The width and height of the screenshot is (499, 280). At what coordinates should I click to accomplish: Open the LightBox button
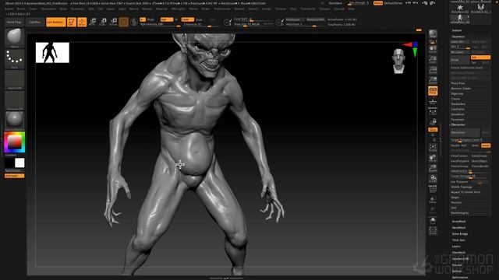[35, 23]
